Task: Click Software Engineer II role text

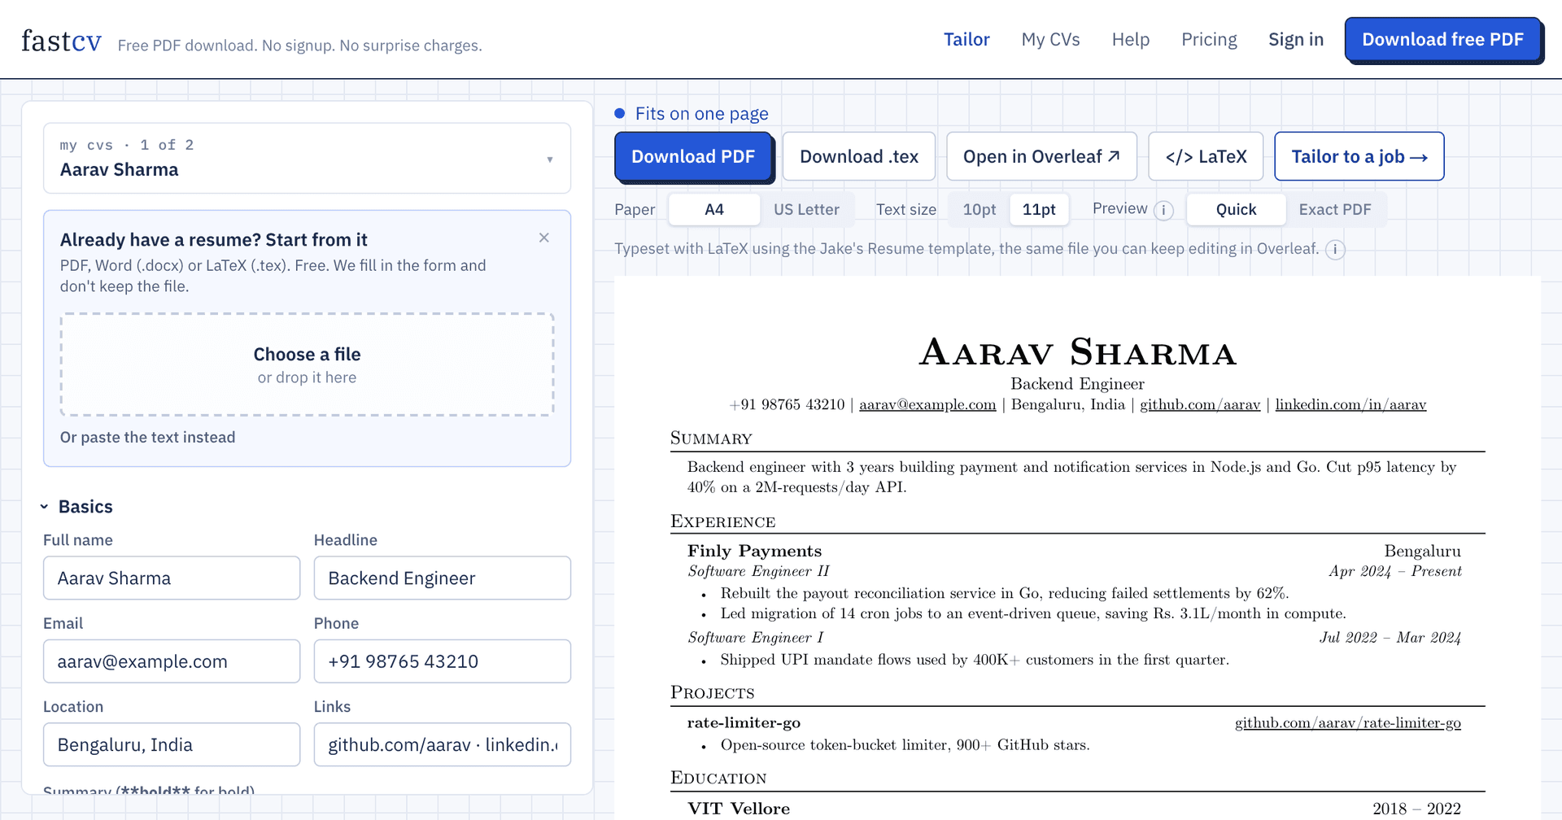Action: click(x=758, y=571)
